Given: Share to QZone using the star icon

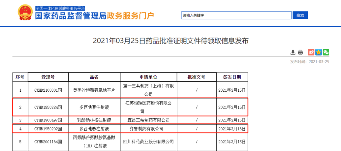Looking at the screenshot, I should [318, 52].
